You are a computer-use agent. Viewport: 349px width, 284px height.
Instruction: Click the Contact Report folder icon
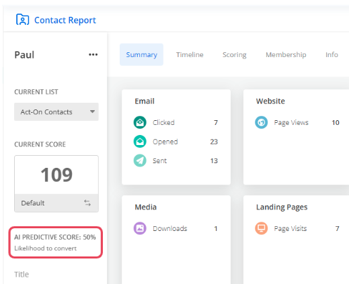[22, 19]
